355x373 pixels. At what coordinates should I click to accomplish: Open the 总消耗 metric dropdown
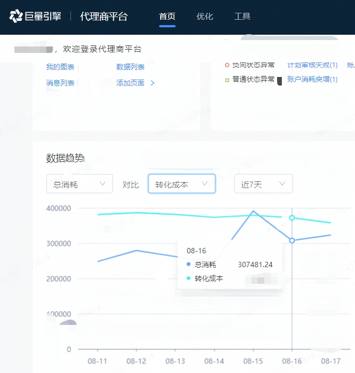click(80, 184)
